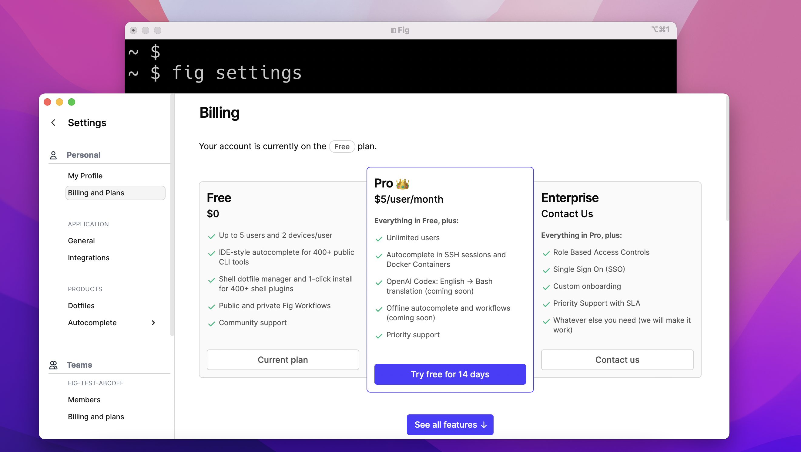Click the main content vertical scrollbar

tap(727, 159)
